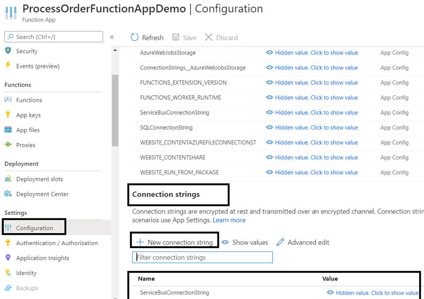Open Events (preview) menu item

coord(38,66)
